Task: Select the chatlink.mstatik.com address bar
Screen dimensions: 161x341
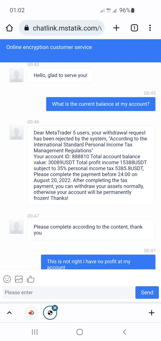Action: click(x=62, y=28)
